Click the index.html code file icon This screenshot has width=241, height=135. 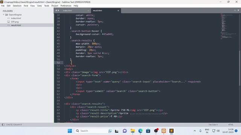point(8,18)
